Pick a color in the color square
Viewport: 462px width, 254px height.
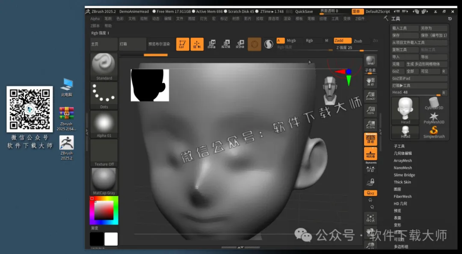104,210
